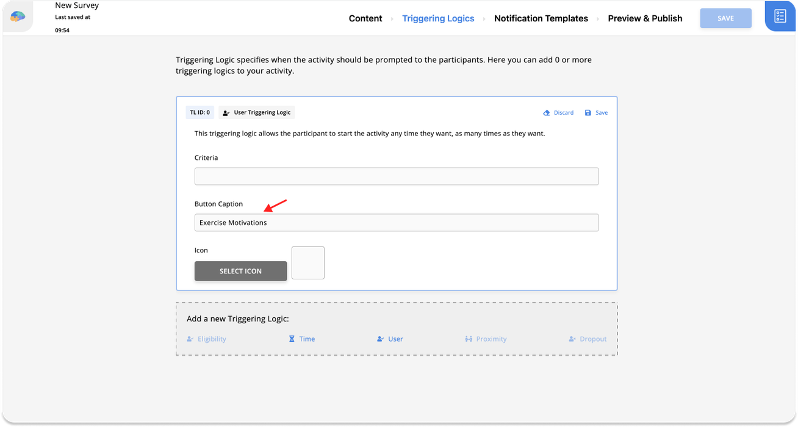Viewport: 798px width, 427px height.
Task: Click the Time hourglass icon
Action: pyautogui.click(x=292, y=339)
